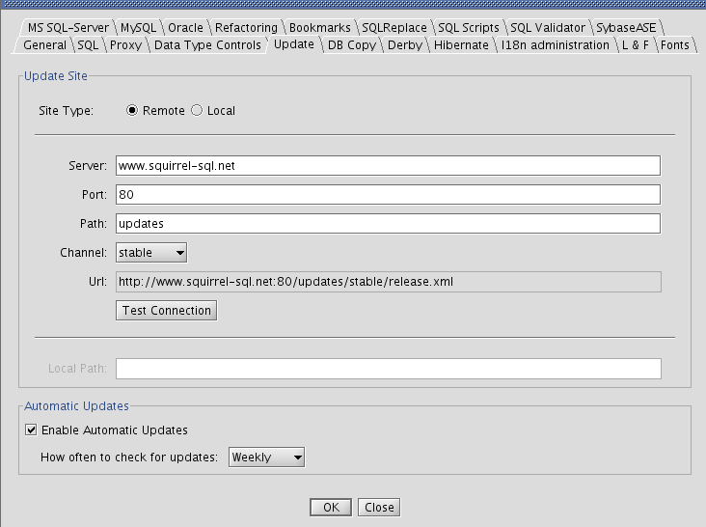
Task: Switch to the General tab
Action: [44, 45]
